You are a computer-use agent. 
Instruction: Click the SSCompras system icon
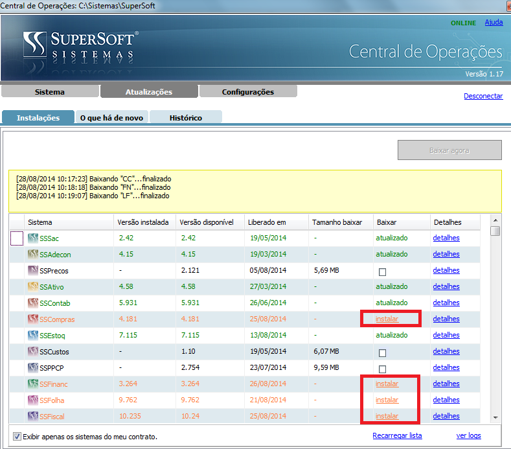tap(33, 319)
